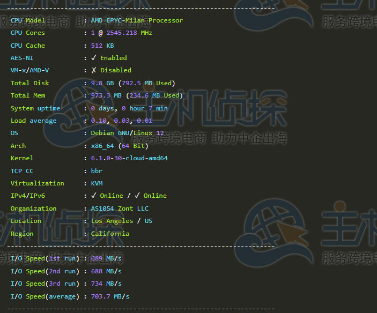Click the 'CPU Model' label

coord(28,20)
